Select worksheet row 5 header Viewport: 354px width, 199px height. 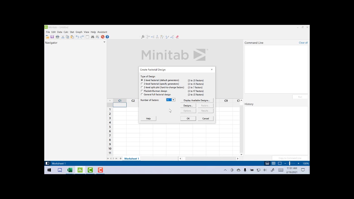[110, 127]
